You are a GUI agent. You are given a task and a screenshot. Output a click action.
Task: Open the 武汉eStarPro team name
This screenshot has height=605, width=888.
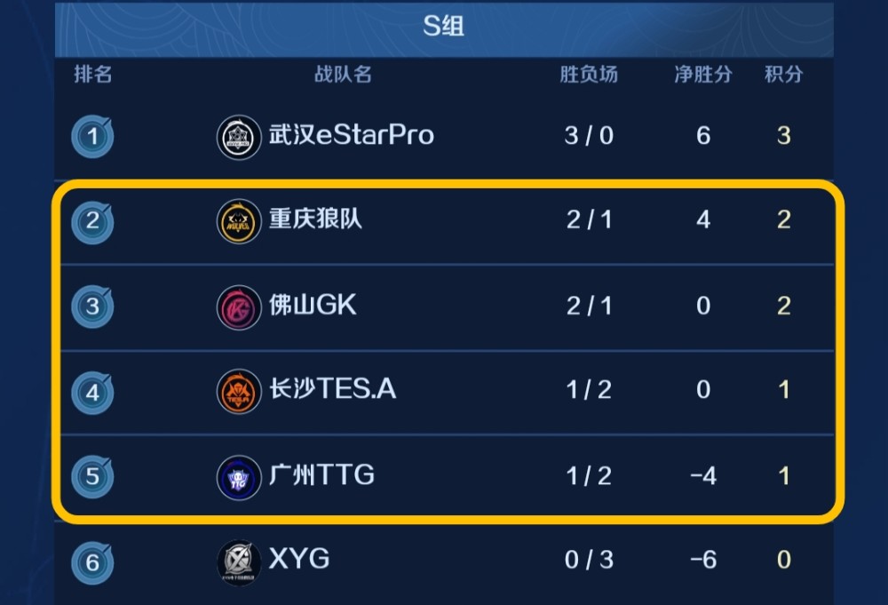coord(352,135)
